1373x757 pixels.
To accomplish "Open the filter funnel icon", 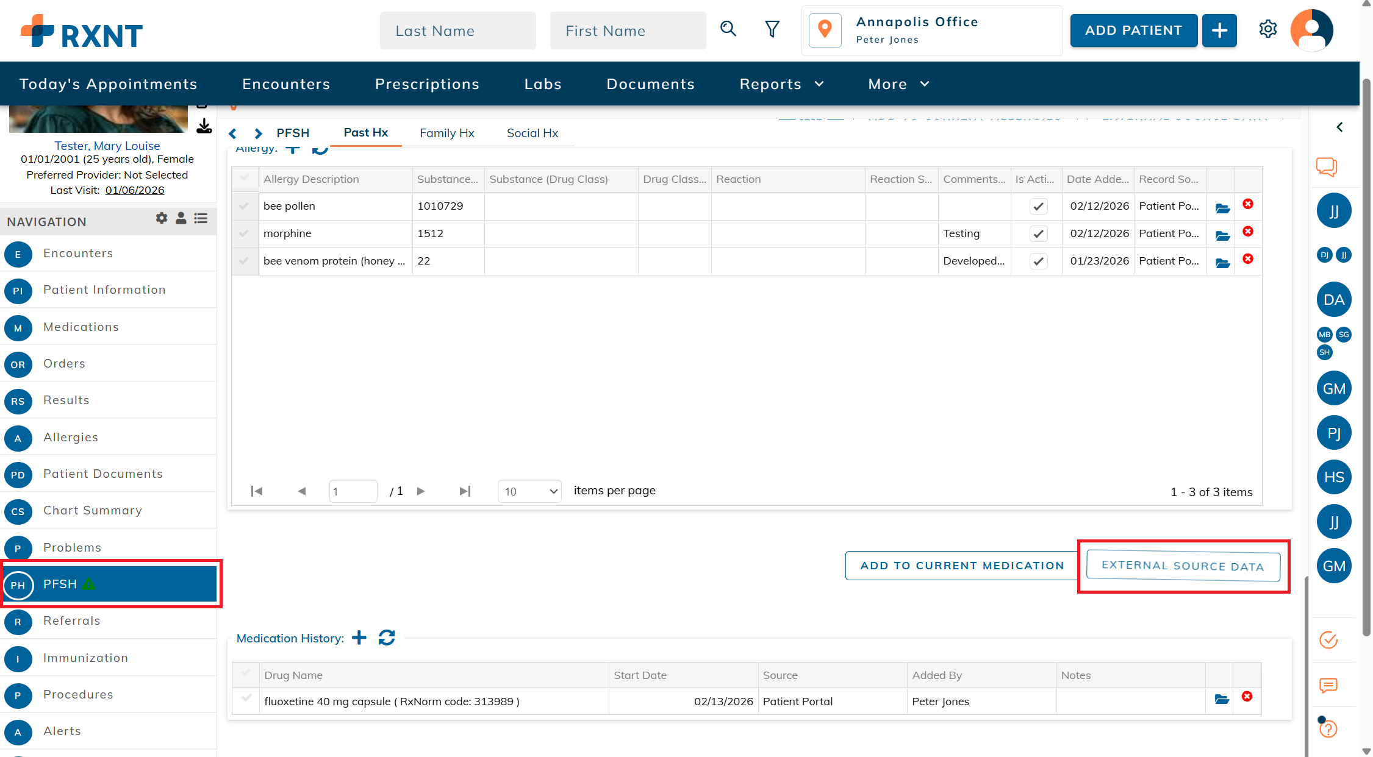I will tap(772, 29).
